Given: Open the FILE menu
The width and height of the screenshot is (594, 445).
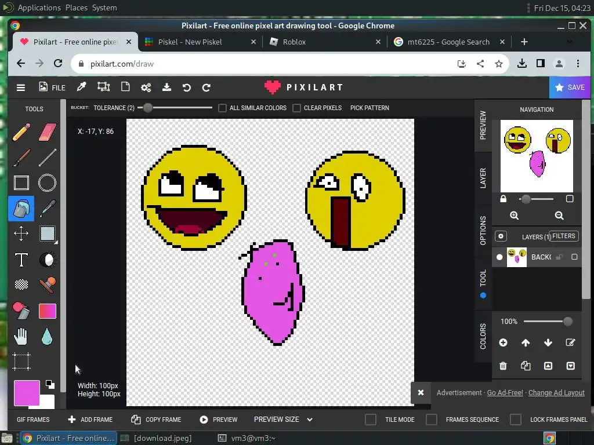Looking at the screenshot, I should pyautogui.click(x=52, y=87).
